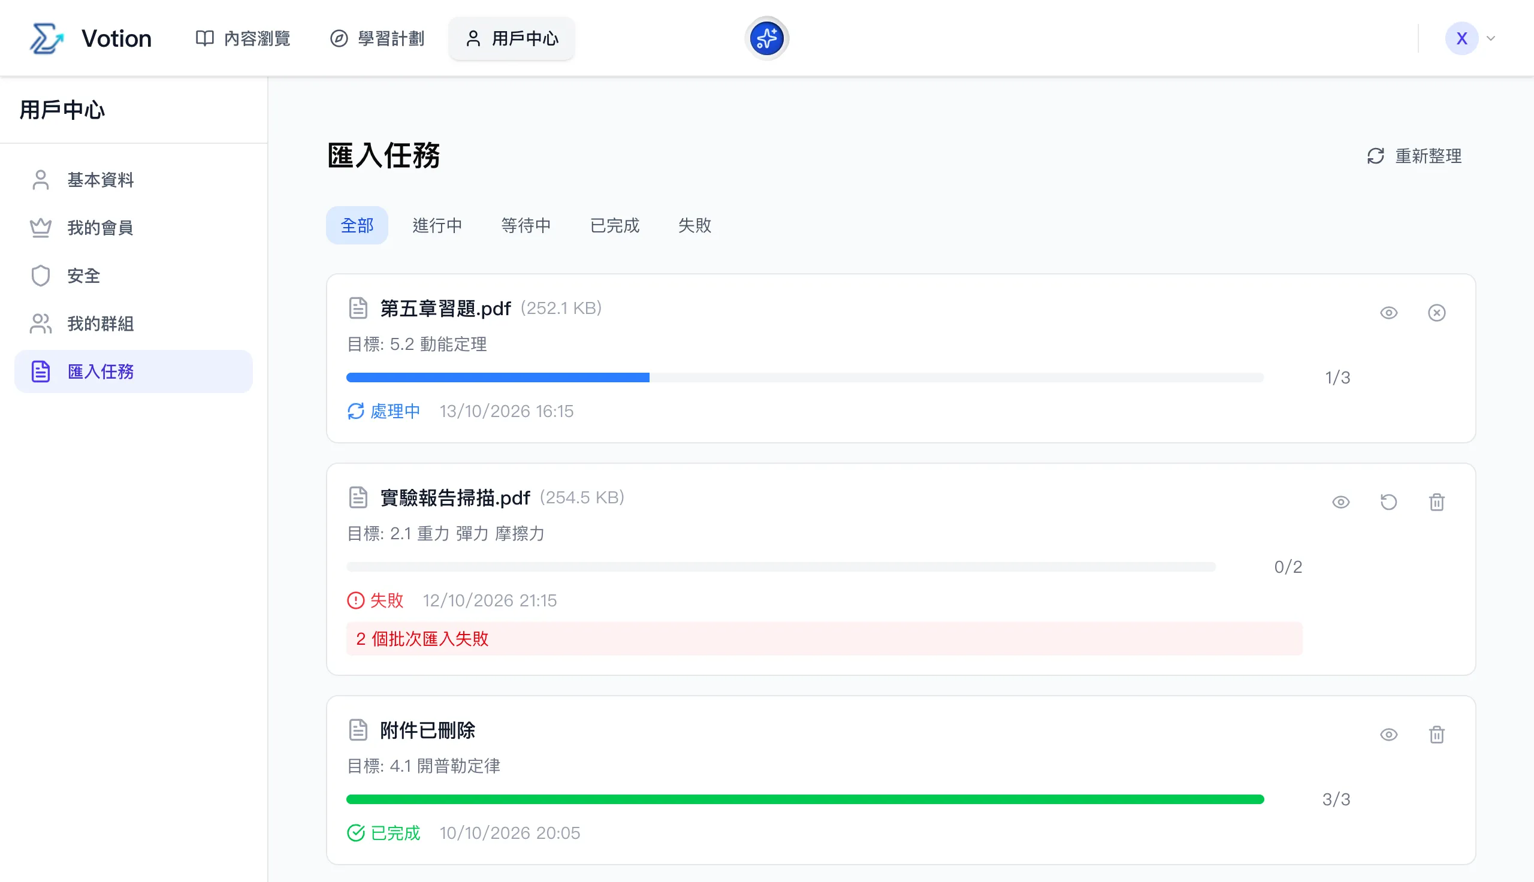Click the 第五章習題.pdf file name
This screenshot has width=1534, height=882.
point(445,309)
